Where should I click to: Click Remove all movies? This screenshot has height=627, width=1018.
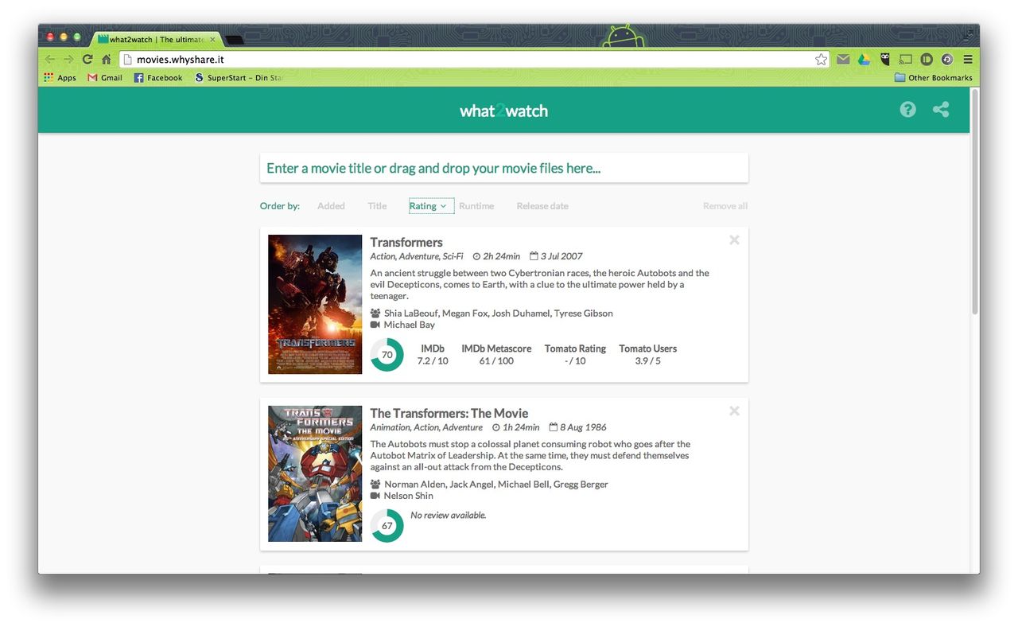pos(725,206)
